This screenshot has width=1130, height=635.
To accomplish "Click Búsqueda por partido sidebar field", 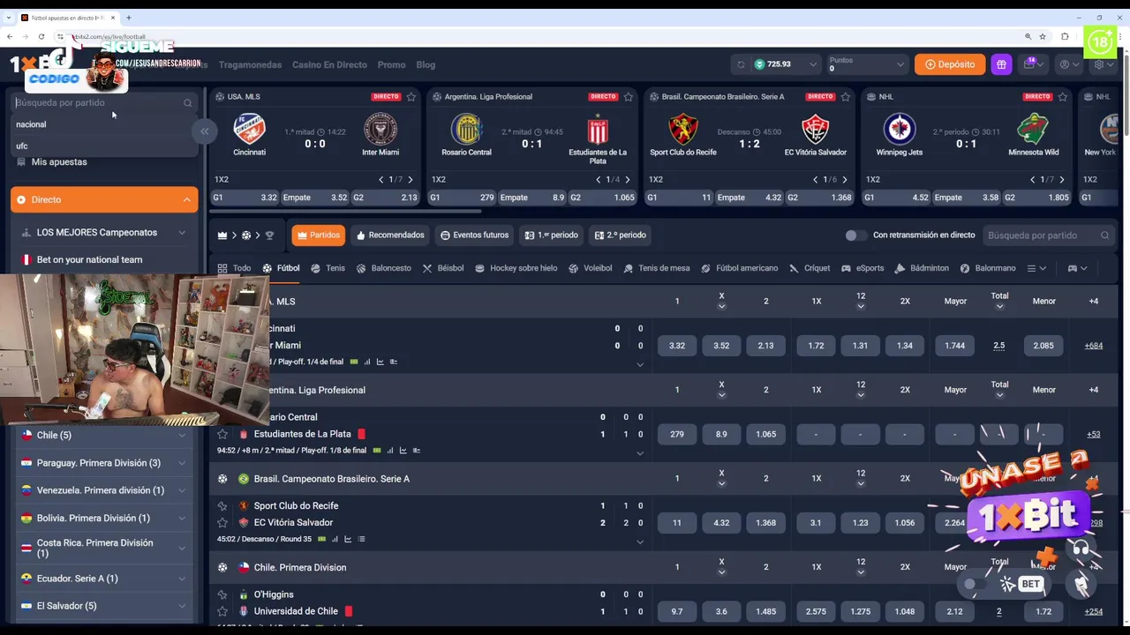I will point(104,102).
